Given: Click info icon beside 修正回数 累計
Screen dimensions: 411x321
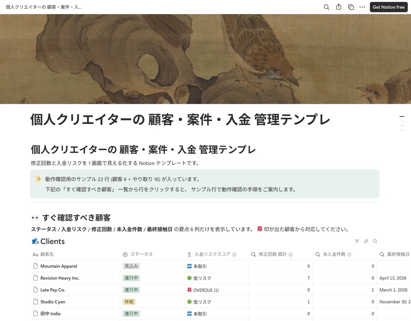Looking at the screenshot, I should (291, 254).
